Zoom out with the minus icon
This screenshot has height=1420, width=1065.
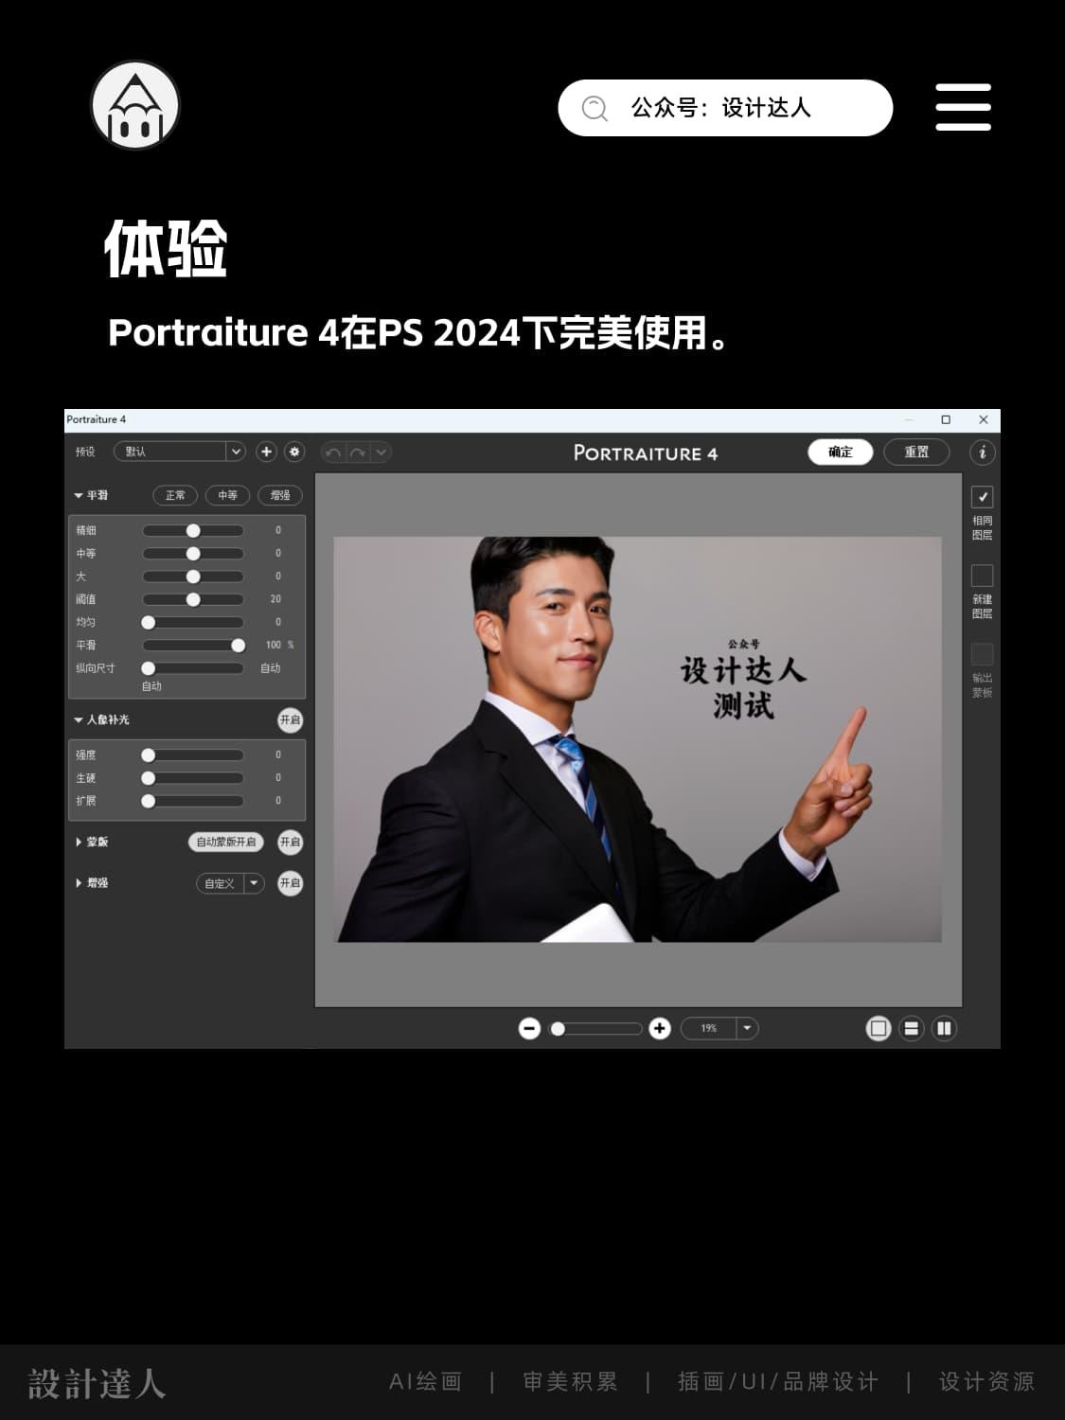[x=529, y=1028]
